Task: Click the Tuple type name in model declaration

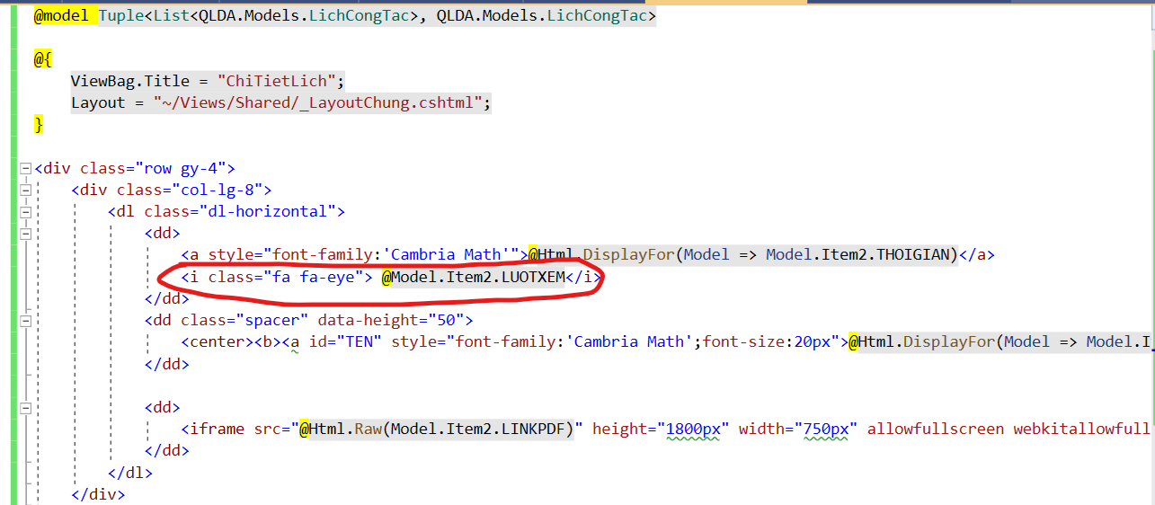Action: [121, 16]
